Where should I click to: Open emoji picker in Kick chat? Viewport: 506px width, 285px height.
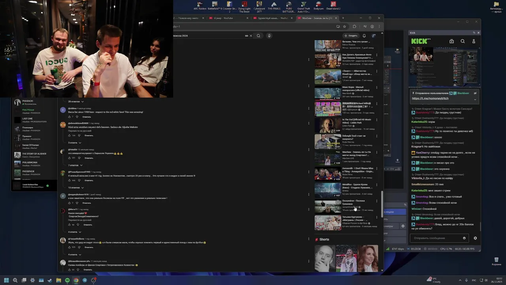(x=464, y=238)
